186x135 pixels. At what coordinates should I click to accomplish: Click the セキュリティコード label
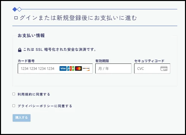pos(149,61)
